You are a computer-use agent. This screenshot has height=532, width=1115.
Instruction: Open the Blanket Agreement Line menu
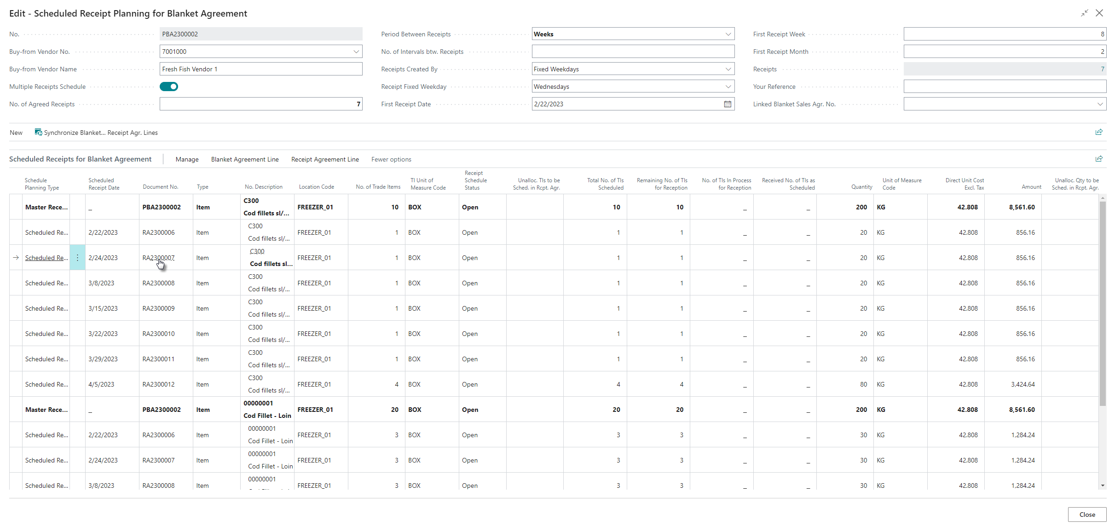(245, 159)
